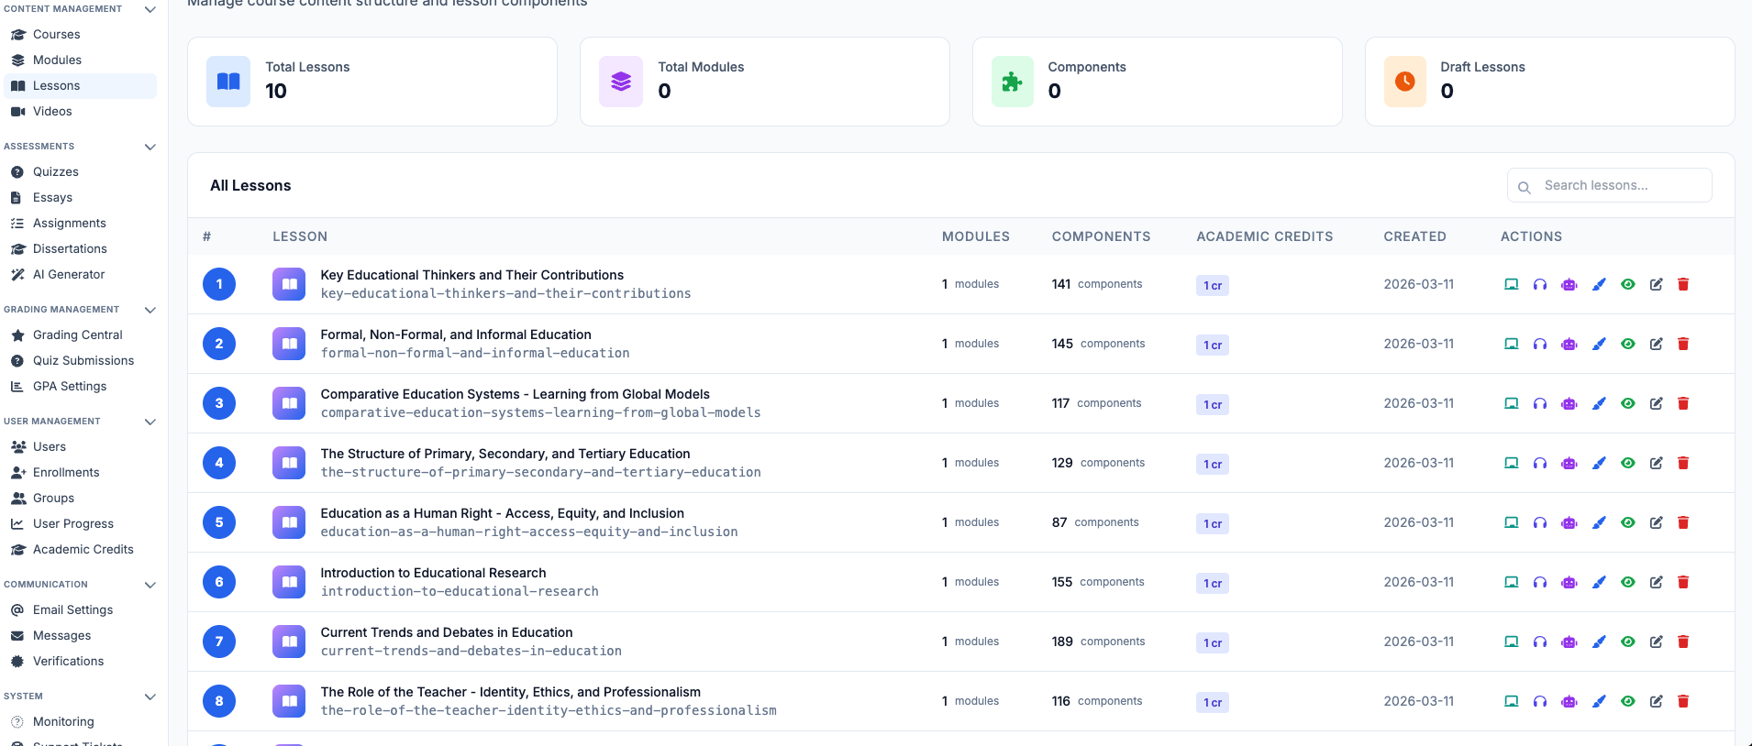Click paintbrush icon for Comparative Education Systems lesson
Screen dimensions: 1752x746
point(1599,403)
